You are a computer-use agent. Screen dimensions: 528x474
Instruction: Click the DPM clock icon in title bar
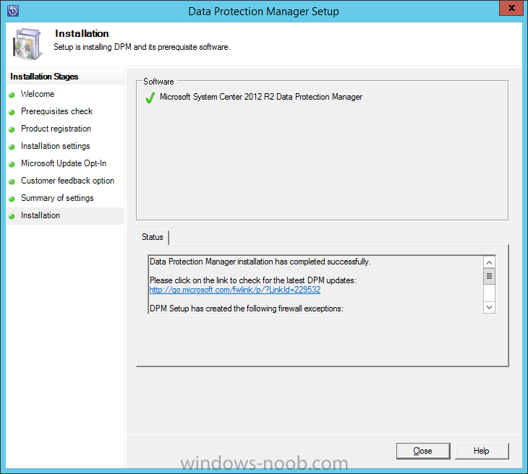(12, 11)
